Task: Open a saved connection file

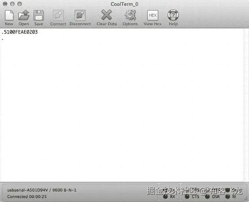Action: (x=24, y=18)
